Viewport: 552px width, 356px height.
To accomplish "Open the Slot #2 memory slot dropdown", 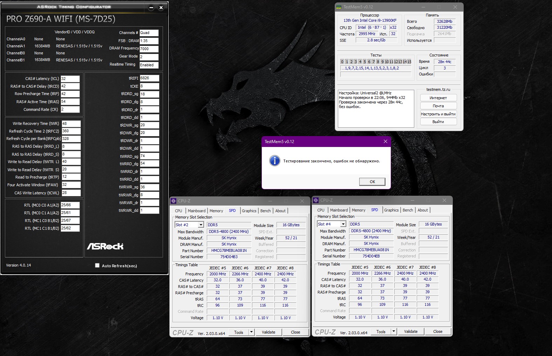I will [201, 225].
